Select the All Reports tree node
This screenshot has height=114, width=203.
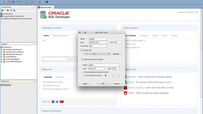click(x=7, y=47)
